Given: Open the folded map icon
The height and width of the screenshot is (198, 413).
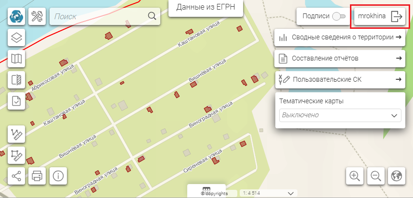Looking at the screenshot, I should [x=17, y=59].
